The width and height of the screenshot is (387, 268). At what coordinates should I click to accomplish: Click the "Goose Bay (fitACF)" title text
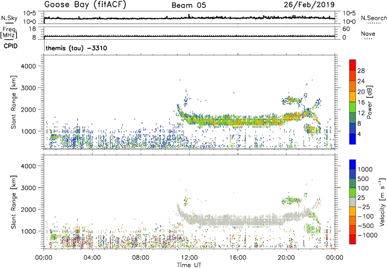click(x=85, y=5)
